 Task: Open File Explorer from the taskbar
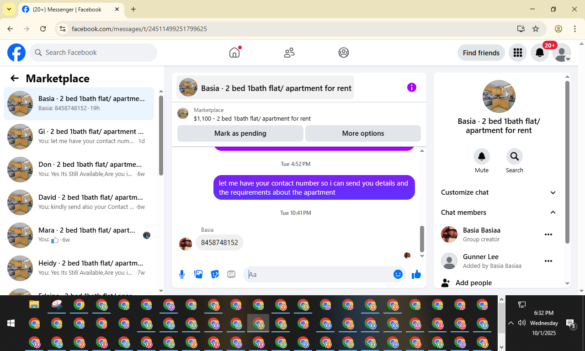click(x=34, y=304)
